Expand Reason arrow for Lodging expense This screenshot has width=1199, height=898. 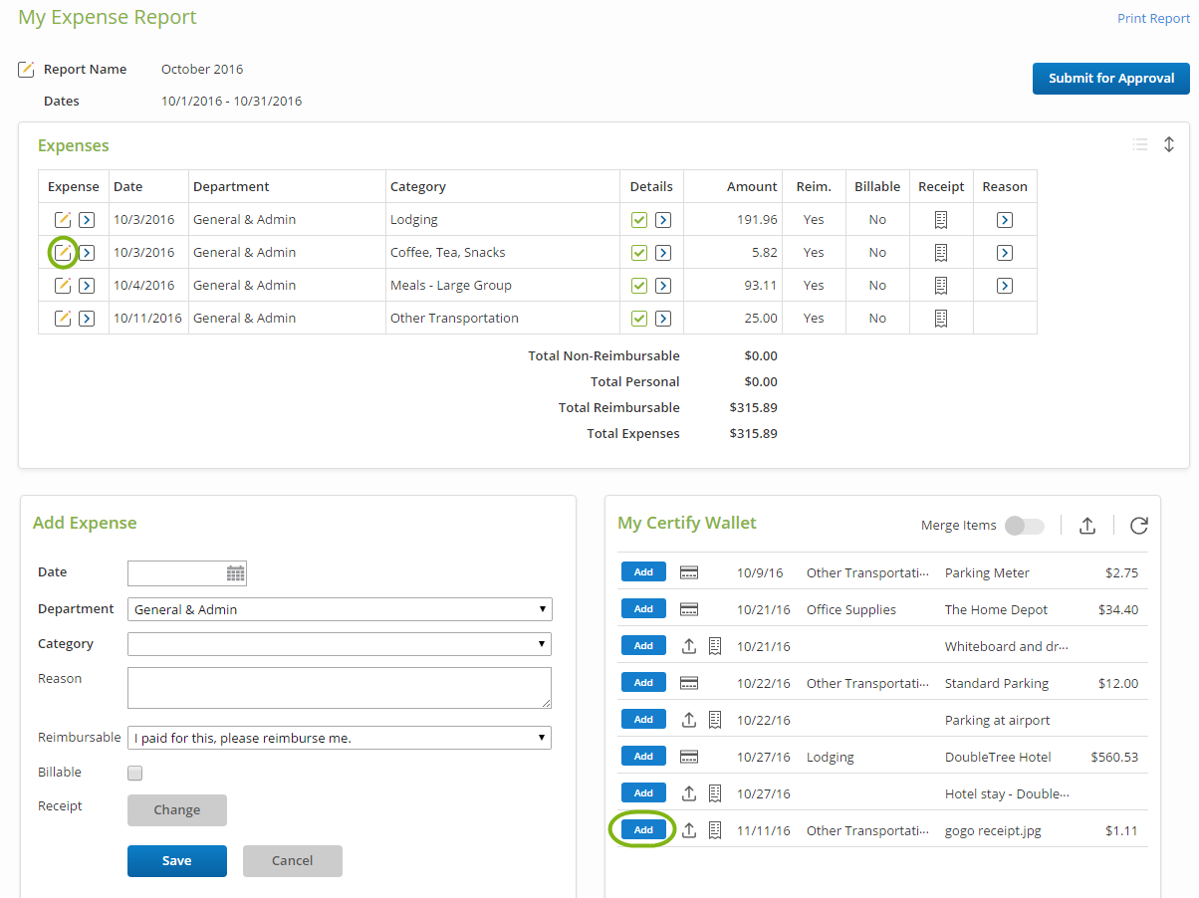pos(1005,220)
